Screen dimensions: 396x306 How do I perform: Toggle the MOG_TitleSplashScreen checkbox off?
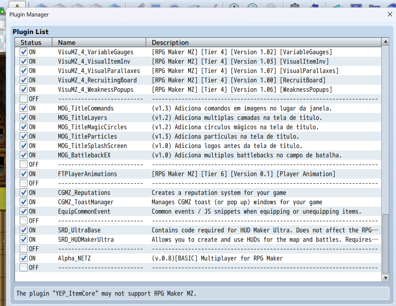[x=24, y=145]
